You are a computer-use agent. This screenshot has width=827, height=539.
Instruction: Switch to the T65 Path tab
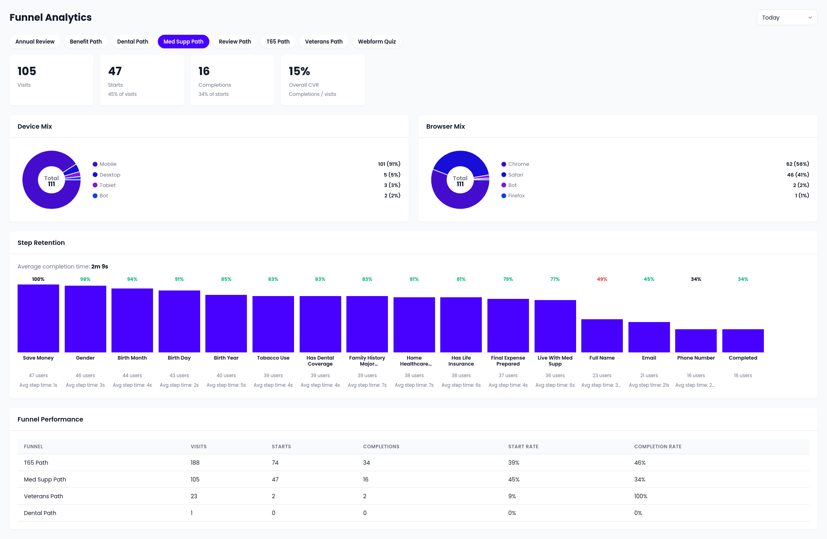[278, 41]
